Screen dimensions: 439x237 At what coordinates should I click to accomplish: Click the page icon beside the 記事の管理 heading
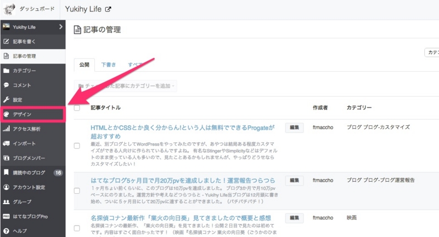(x=77, y=30)
